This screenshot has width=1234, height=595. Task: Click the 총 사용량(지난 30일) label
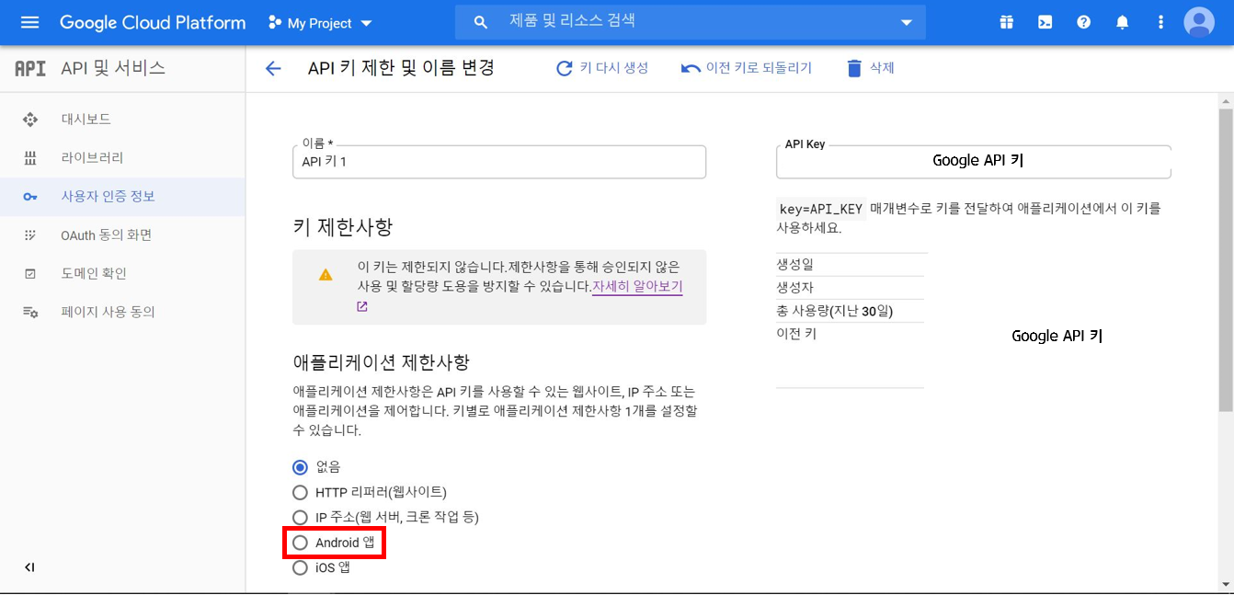point(835,311)
